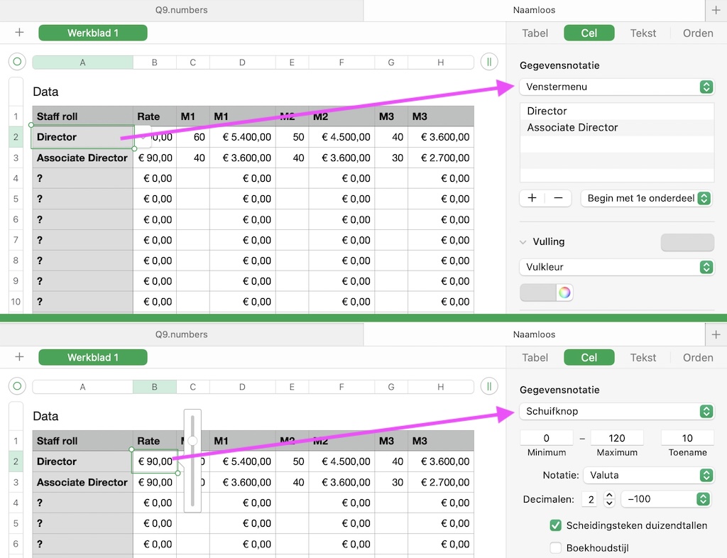Decrease decimals with the stepper down arrow
This screenshot has width=727, height=558.
click(609, 503)
